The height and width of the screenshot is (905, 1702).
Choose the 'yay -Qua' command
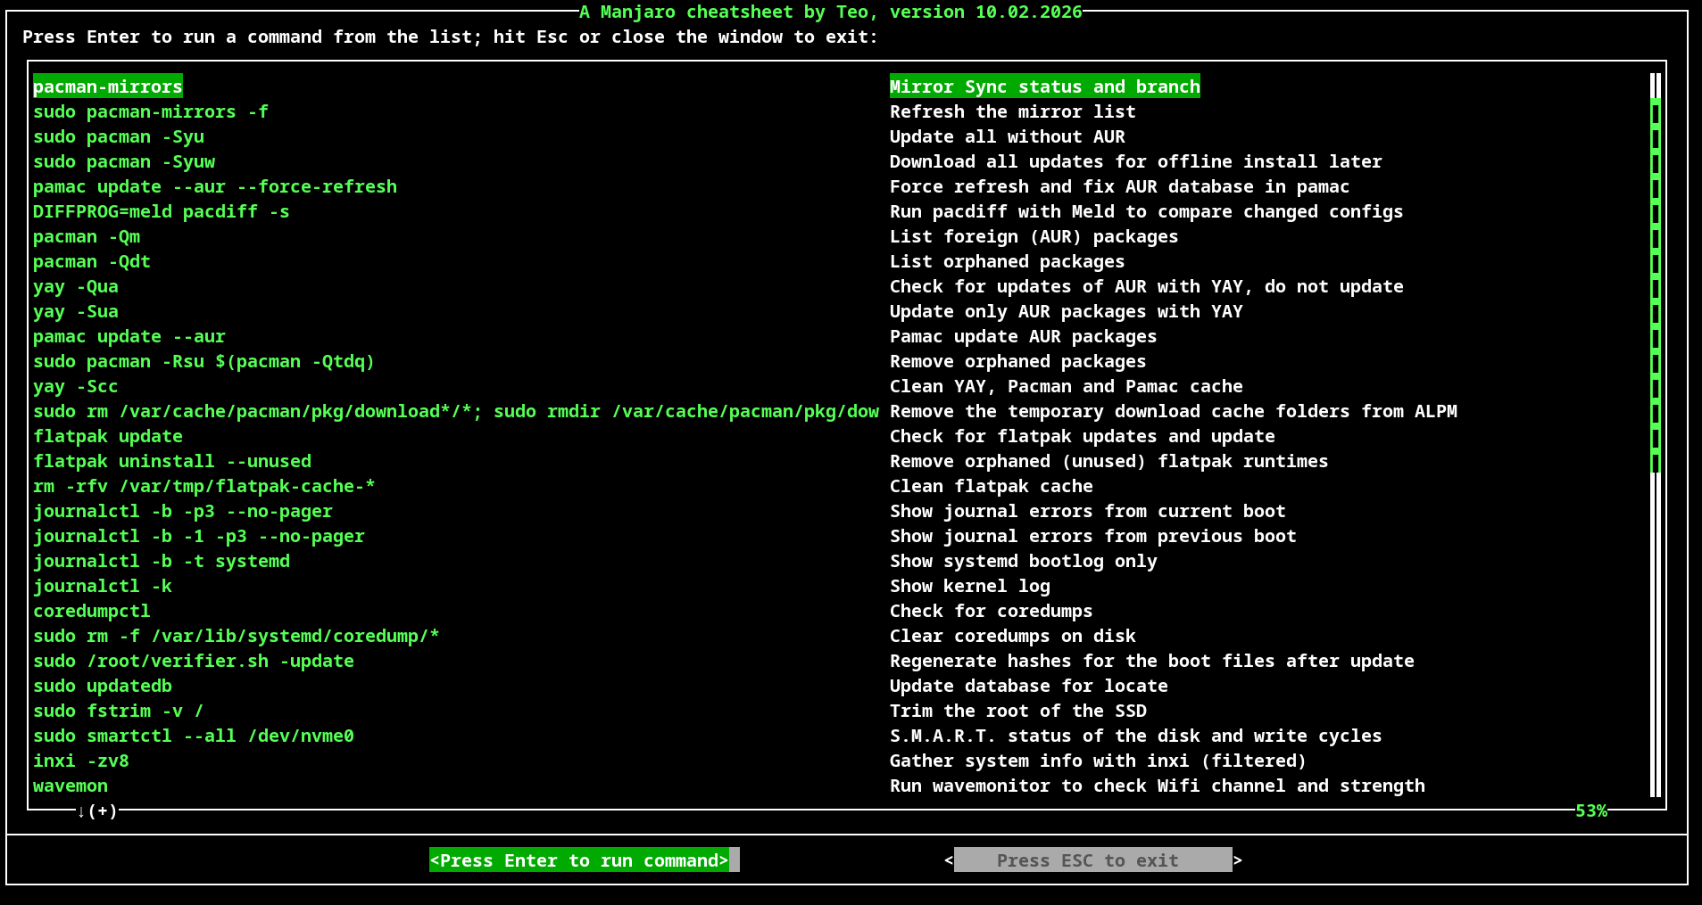tap(75, 286)
